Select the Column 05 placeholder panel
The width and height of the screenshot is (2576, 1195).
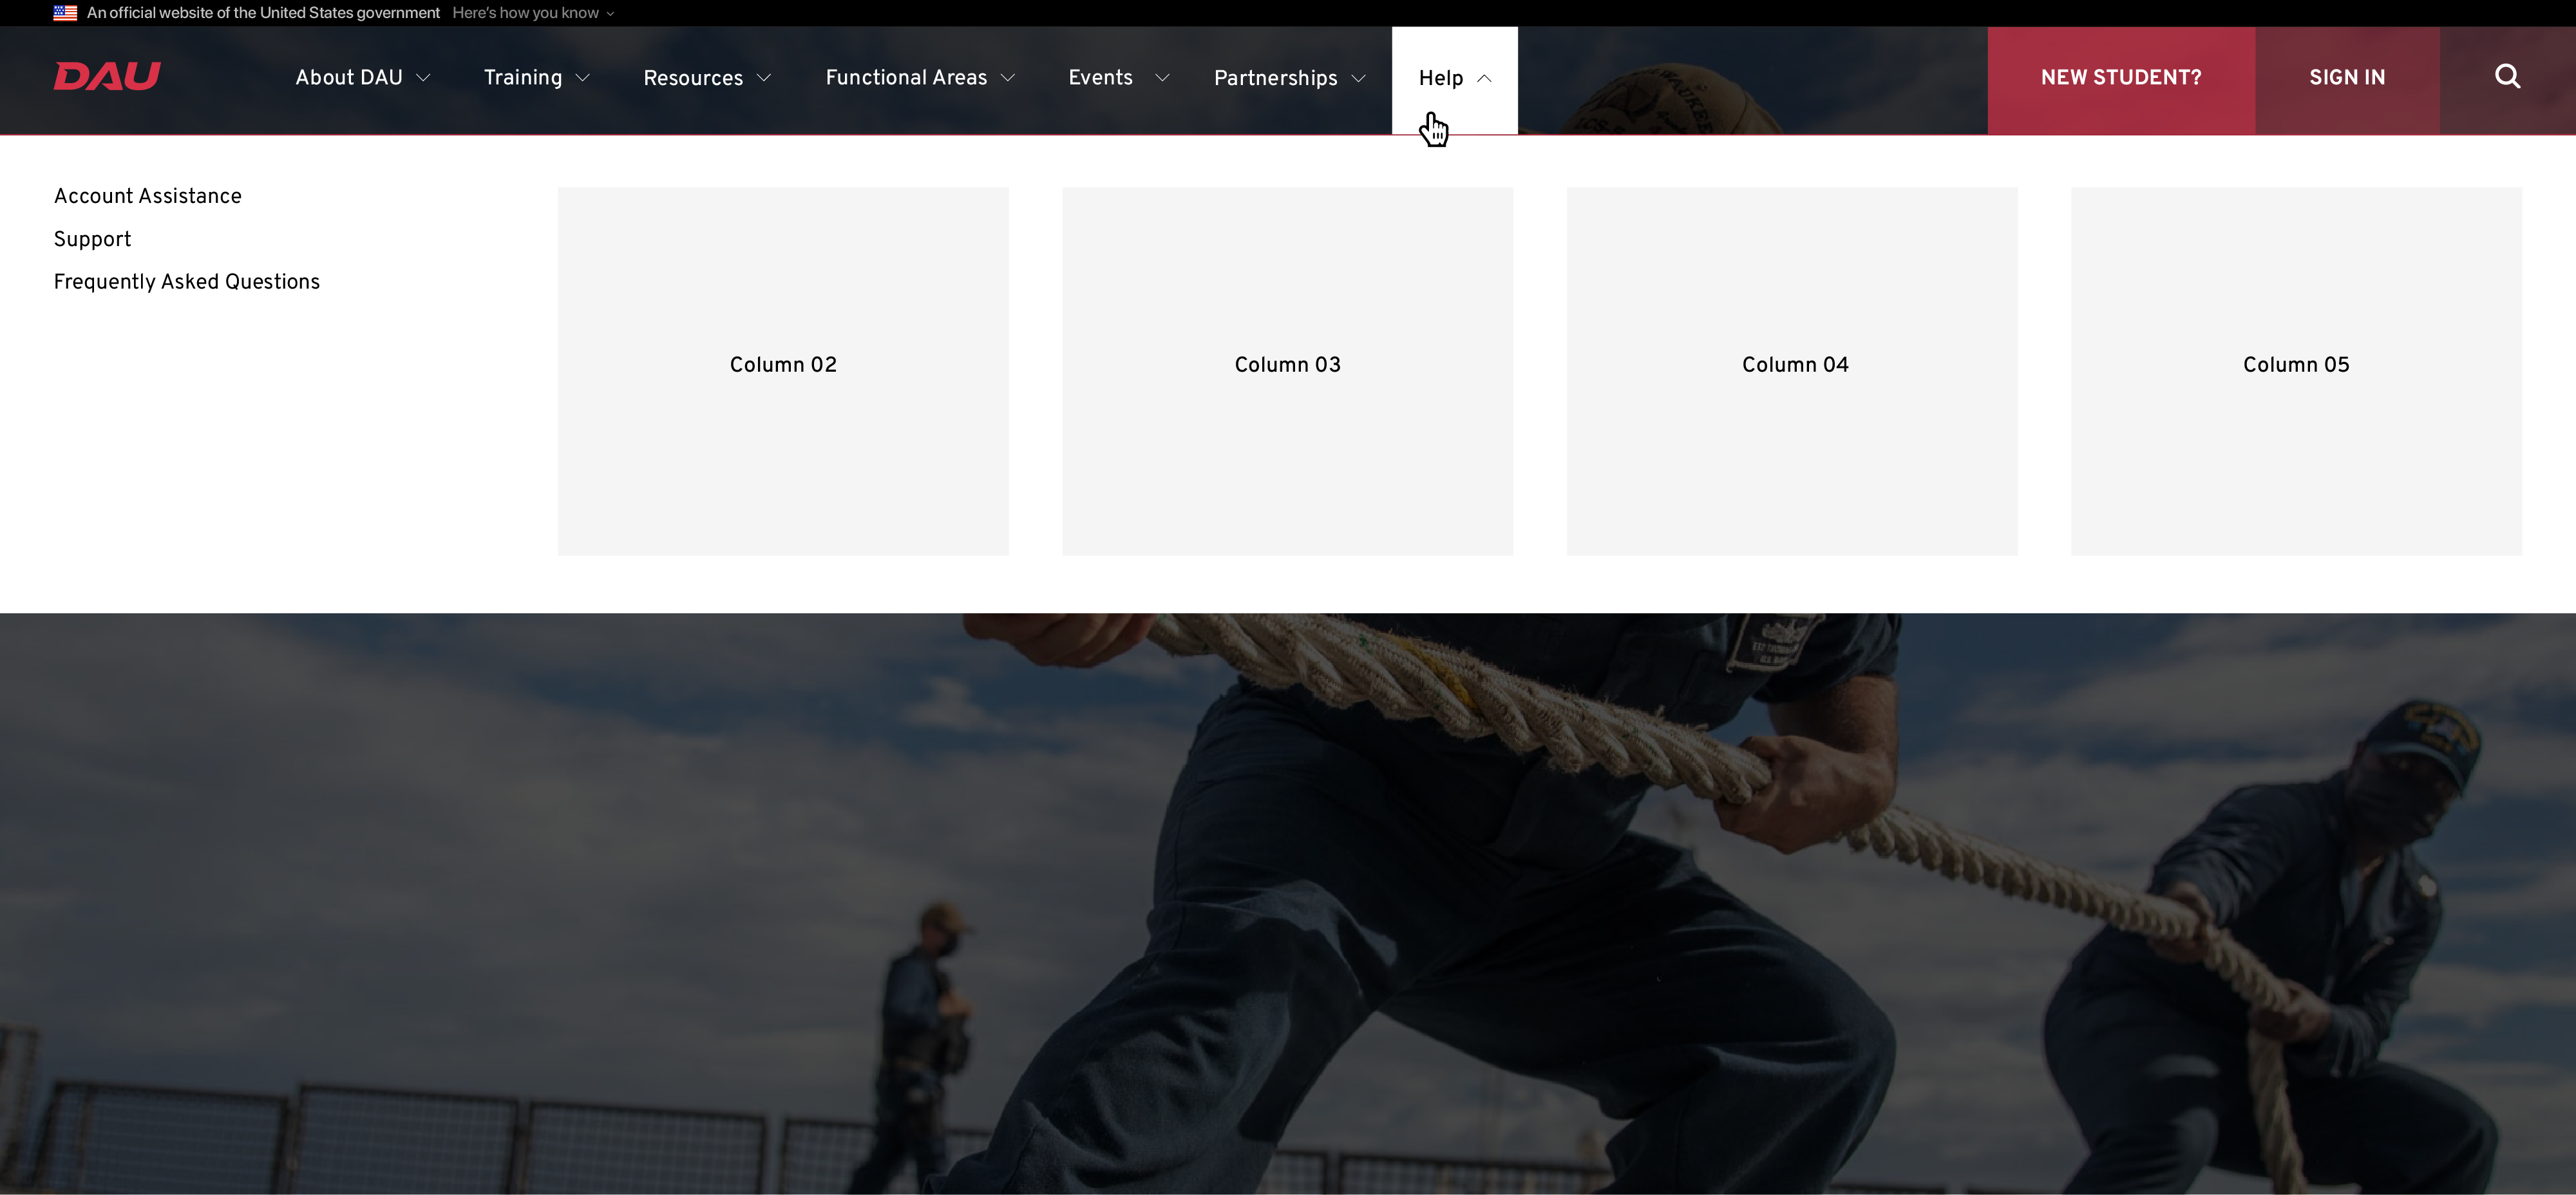[x=2296, y=371]
